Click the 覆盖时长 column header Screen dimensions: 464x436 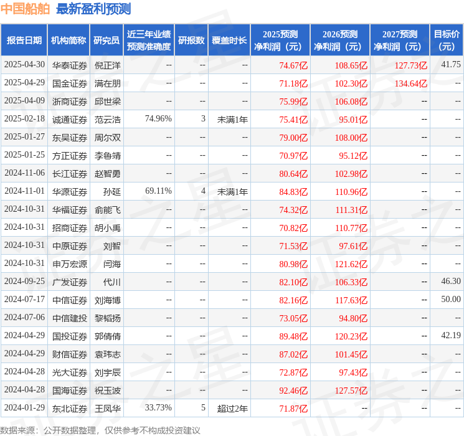[x=229, y=40]
